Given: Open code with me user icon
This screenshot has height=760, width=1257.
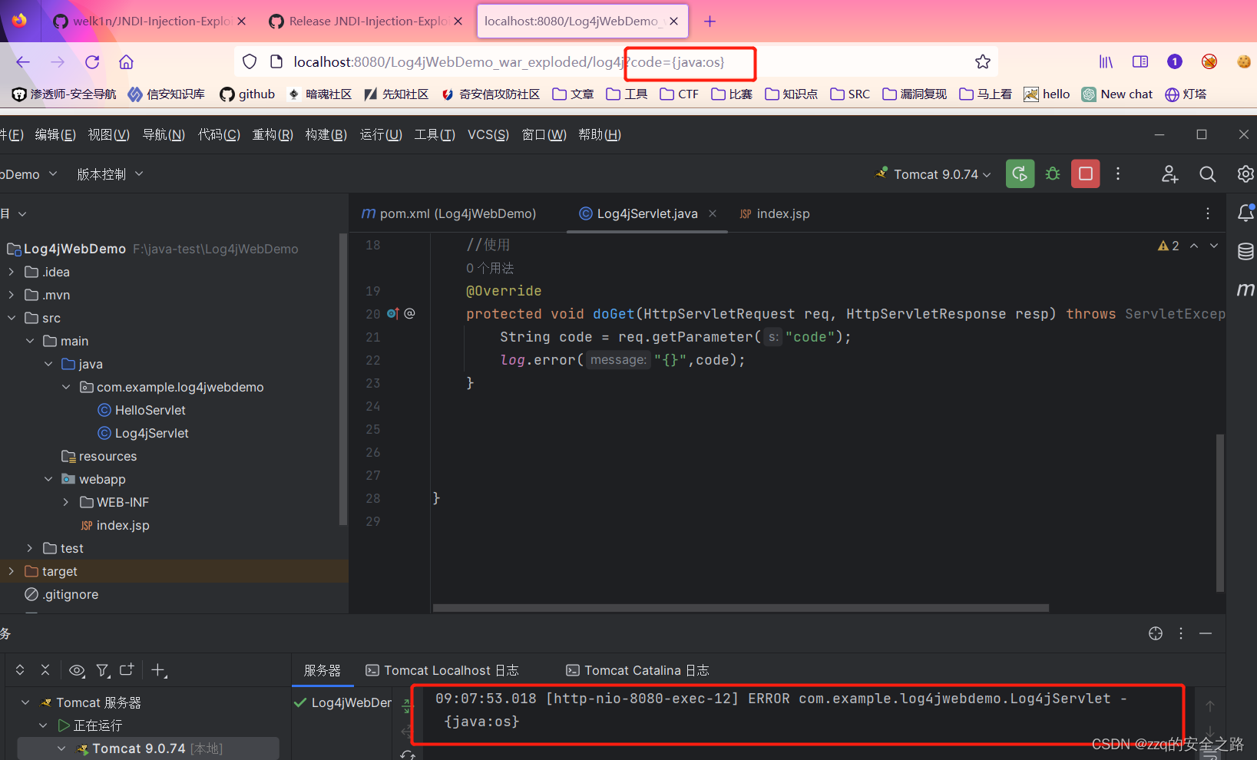Looking at the screenshot, I should click(x=1169, y=174).
